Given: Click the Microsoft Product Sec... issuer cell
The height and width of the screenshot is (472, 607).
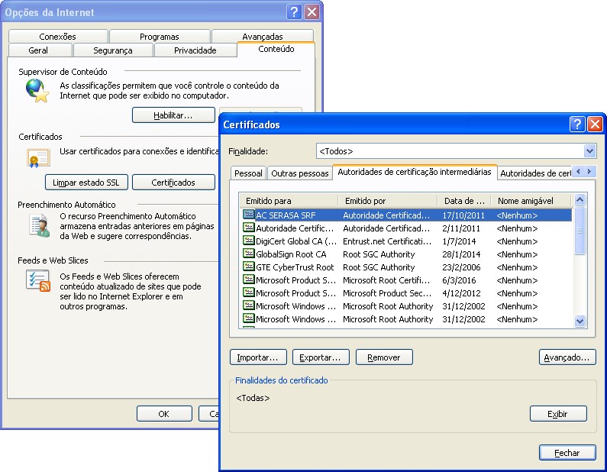Looking at the screenshot, I should point(387,293).
